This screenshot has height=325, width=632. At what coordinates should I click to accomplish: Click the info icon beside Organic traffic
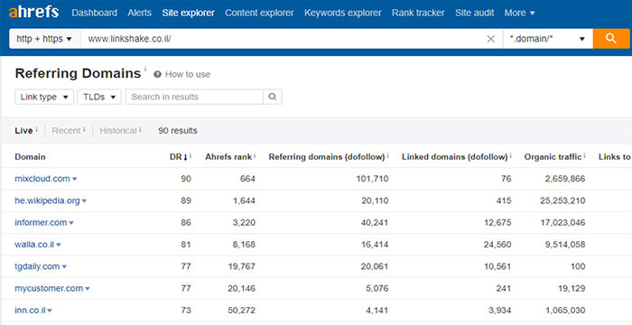click(x=584, y=155)
